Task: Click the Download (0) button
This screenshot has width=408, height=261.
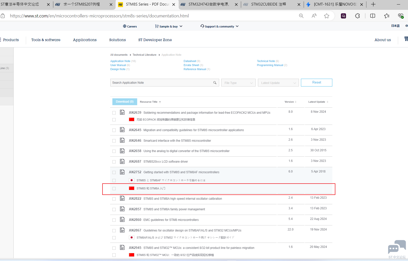Action: click(x=125, y=102)
